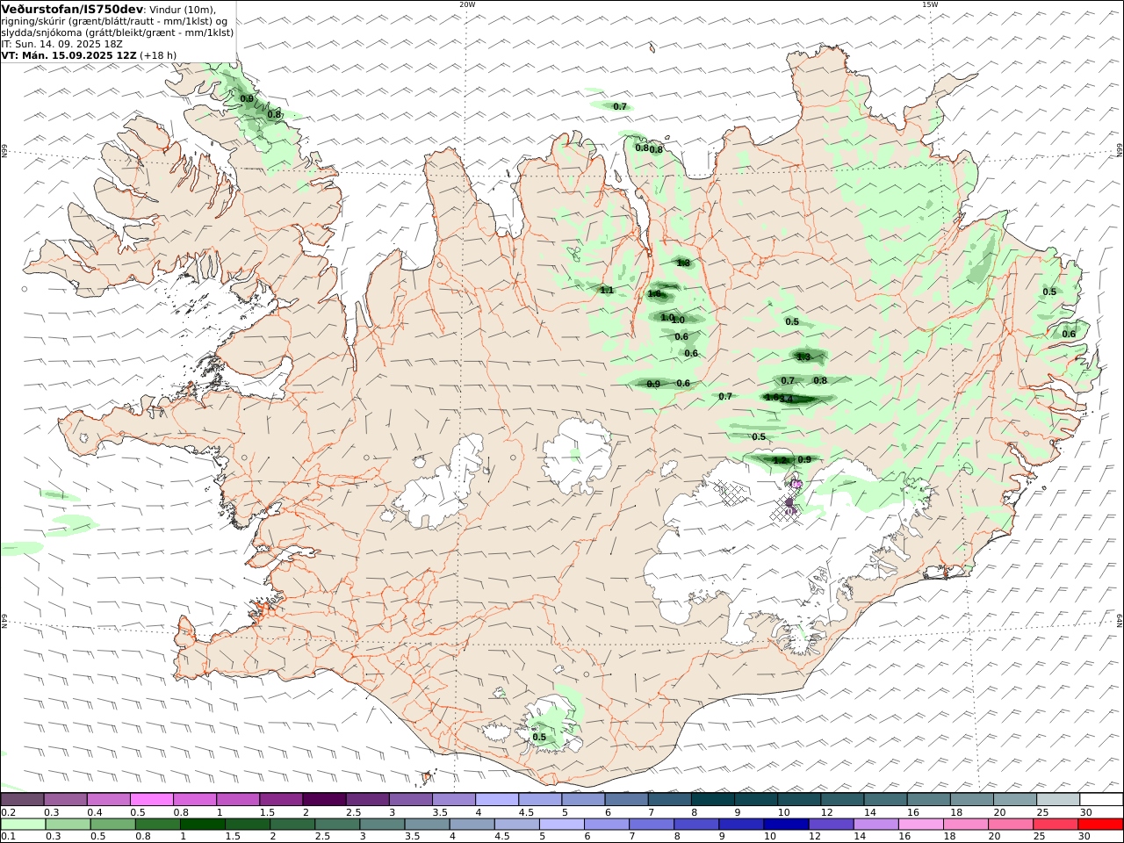1124x843 pixels.
Task: Click the upper-row dark teal swatch between 8 and 9
Action: click(713, 800)
